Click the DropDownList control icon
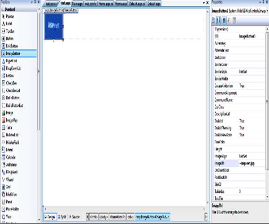Viewport: 269px width, 224px height. 4,68
